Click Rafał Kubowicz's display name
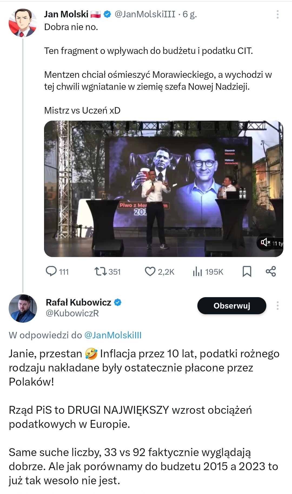Image resolution: width=292 pixels, height=494 pixels. tap(78, 302)
